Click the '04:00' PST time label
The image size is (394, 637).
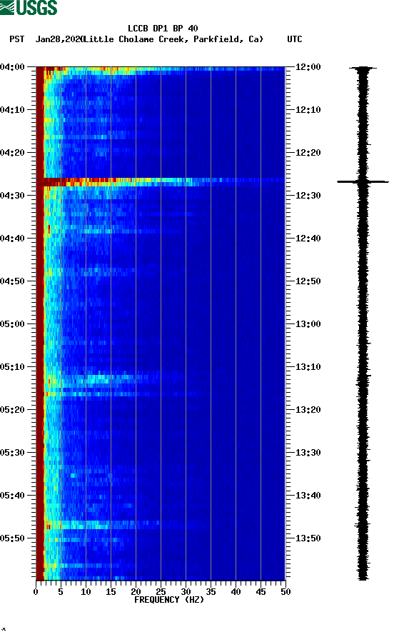(12, 66)
